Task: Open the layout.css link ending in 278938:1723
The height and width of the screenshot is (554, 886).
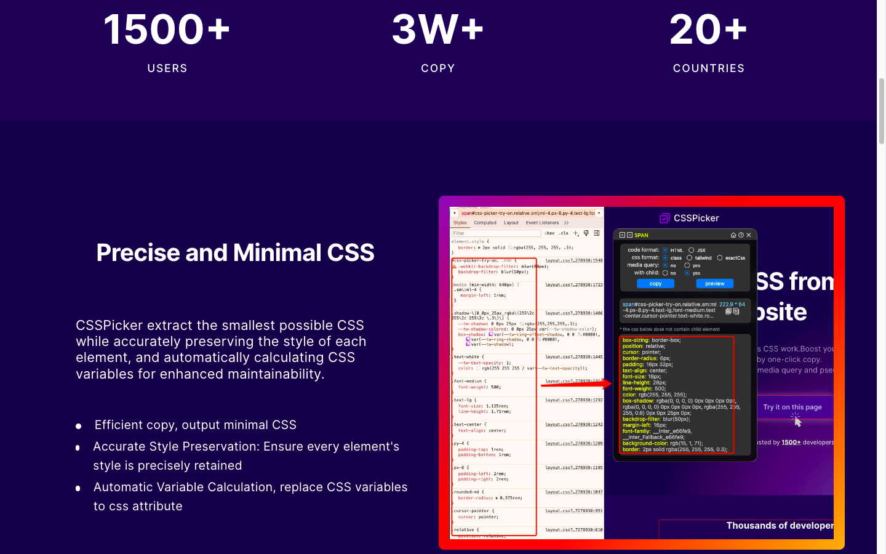Action: point(574,285)
